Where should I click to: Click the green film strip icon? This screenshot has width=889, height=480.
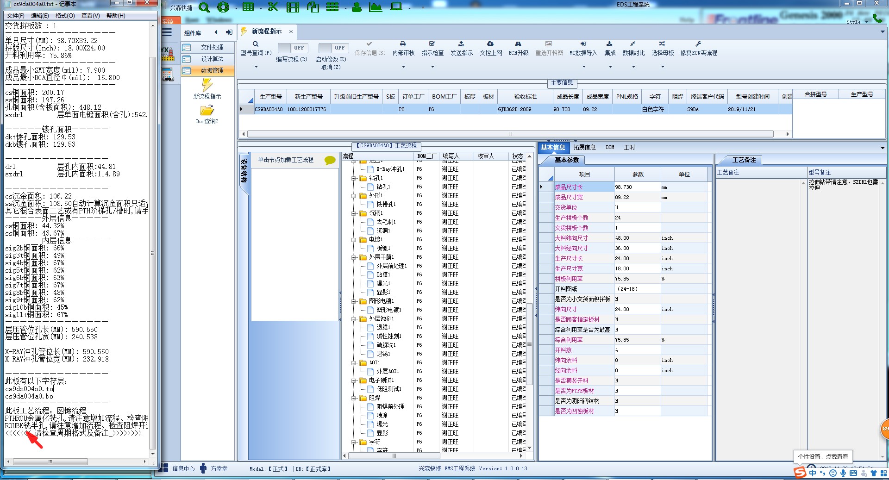tap(293, 7)
